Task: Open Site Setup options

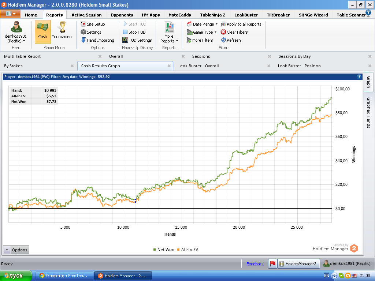Action: click(x=93, y=24)
